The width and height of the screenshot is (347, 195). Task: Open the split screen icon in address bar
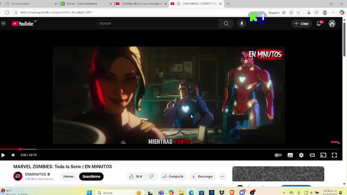click(x=291, y=13)
